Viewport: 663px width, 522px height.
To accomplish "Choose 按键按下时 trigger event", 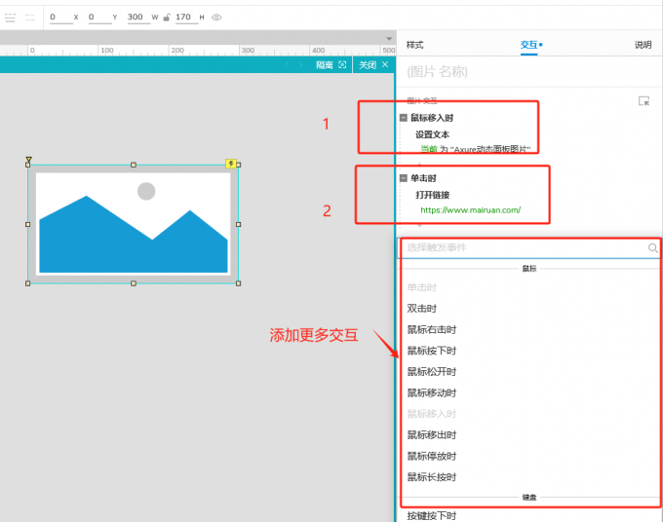I will pyautogui.click(x=432, y=515).
